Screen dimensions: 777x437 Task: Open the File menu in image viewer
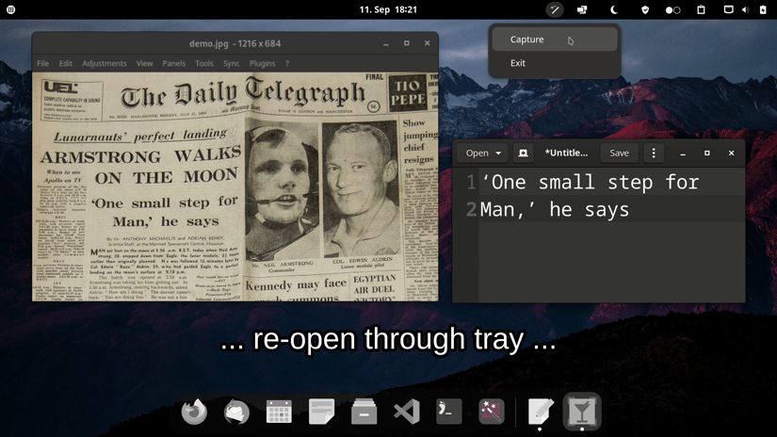[x=43, y=63]
